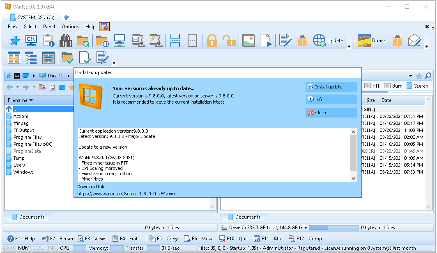This screenshot has width=437, height=253.
Task: Click F6 - Move function key button
Action: (x=199, y=239)
